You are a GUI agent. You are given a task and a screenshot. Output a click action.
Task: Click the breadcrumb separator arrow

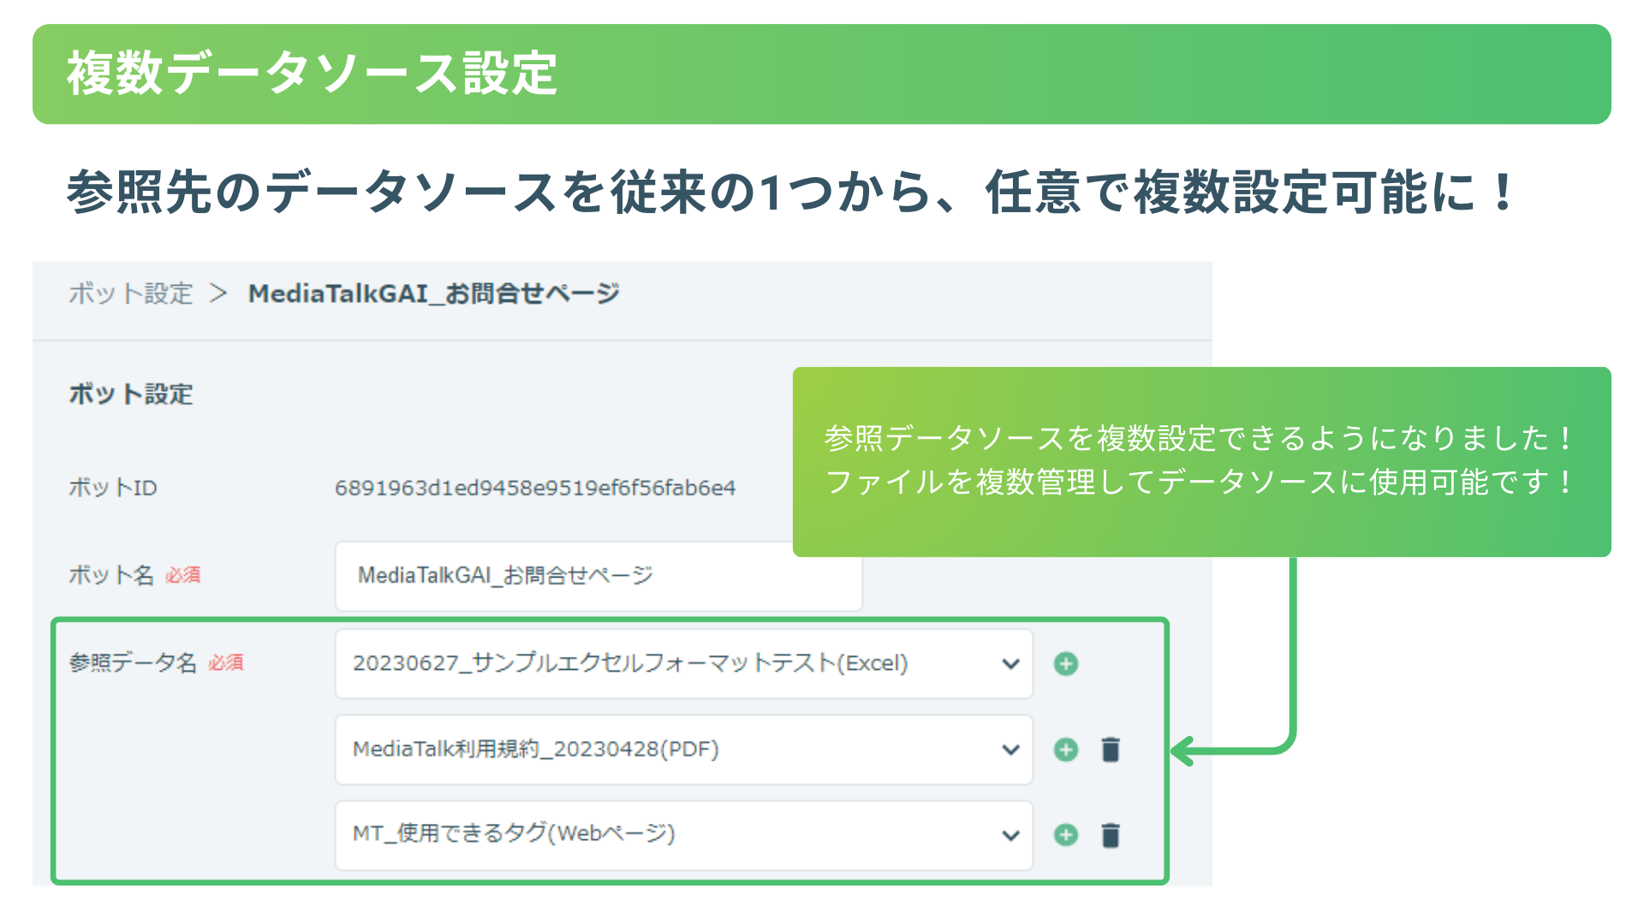tap(219, 293)
